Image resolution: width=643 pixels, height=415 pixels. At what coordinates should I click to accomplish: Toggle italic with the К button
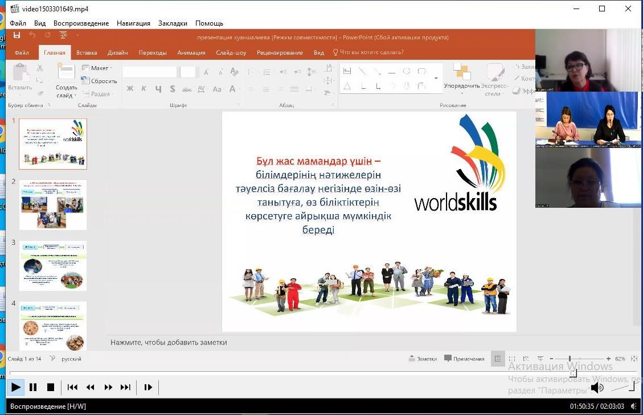(x=144, y=89)
